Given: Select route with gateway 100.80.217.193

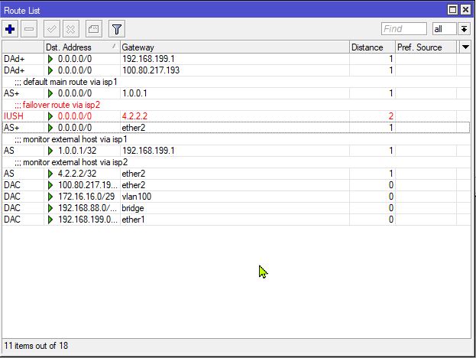Looking at the screenshot, I should click(x=236, y=70).
